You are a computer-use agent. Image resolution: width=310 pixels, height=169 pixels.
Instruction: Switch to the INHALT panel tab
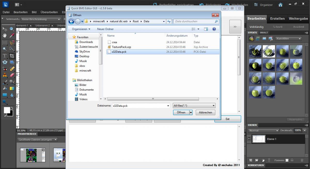264,33
